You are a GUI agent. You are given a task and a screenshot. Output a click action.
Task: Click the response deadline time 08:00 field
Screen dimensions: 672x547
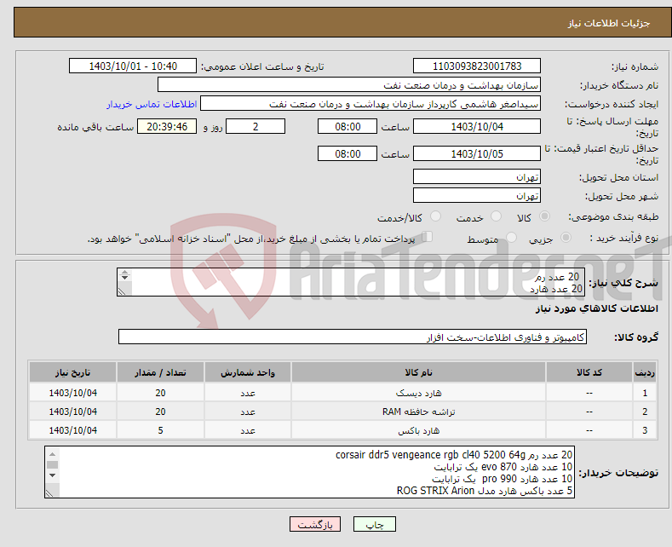coord(347,126)
